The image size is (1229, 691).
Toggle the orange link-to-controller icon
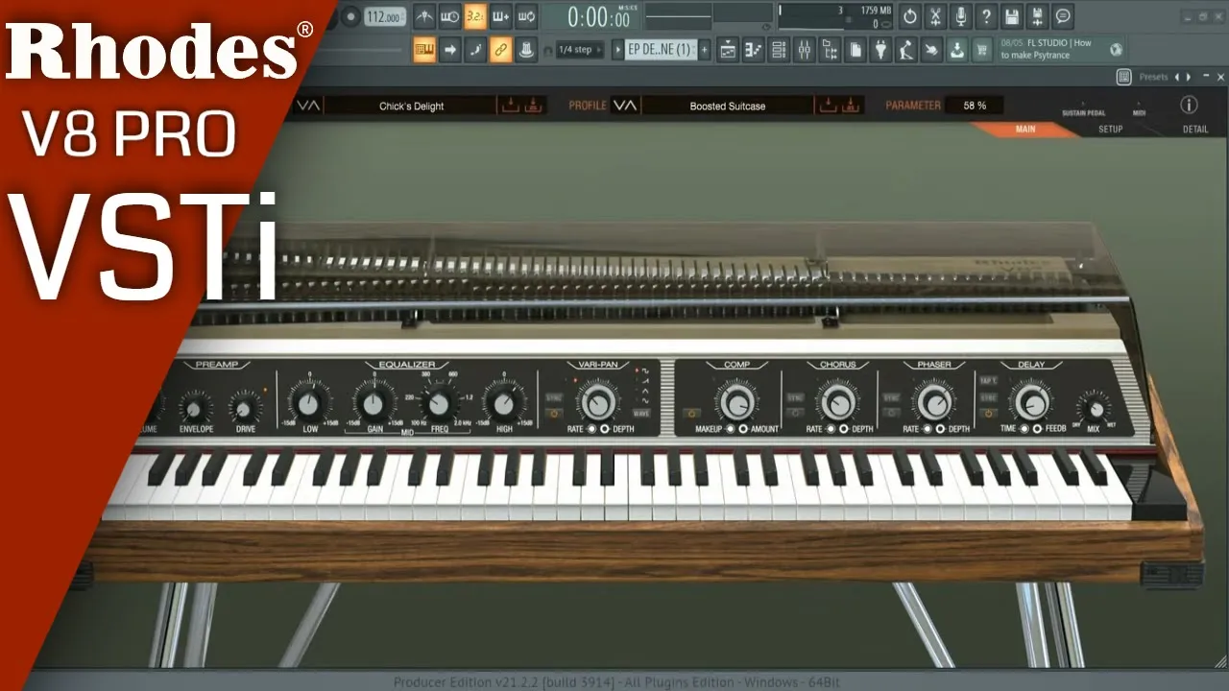pos(500,50)
